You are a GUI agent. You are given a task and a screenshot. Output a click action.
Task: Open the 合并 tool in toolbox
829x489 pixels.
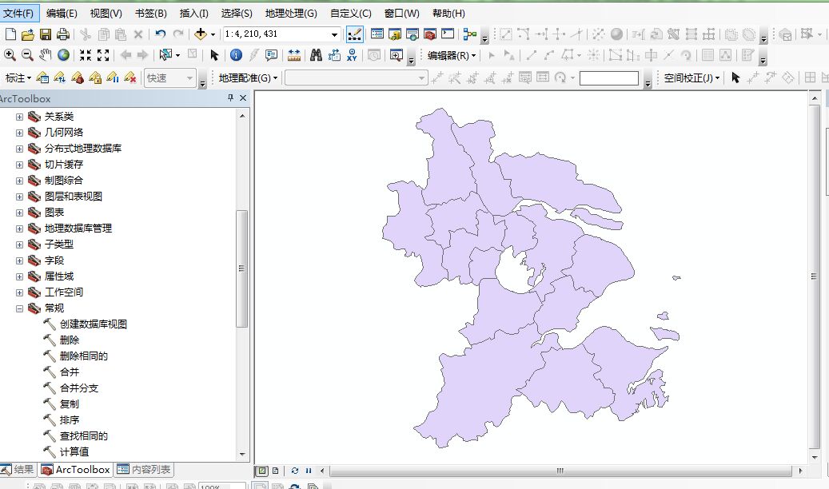(70, 372)
